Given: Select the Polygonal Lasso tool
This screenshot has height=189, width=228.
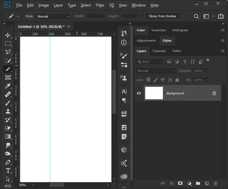Looking at the screenshot, I should coord(8,52).
